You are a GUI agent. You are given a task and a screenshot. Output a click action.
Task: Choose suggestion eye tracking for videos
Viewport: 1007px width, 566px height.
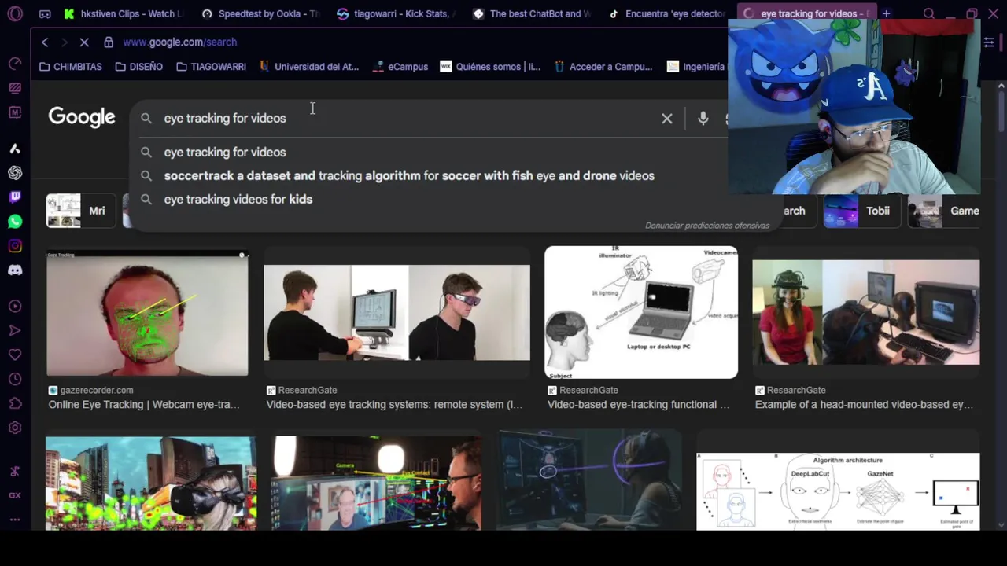click(x=224, y=152)
